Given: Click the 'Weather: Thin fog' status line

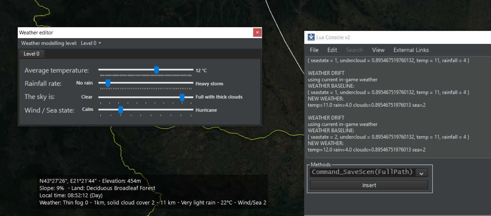Looking at the screenshot, I should [x=153, y=203].
